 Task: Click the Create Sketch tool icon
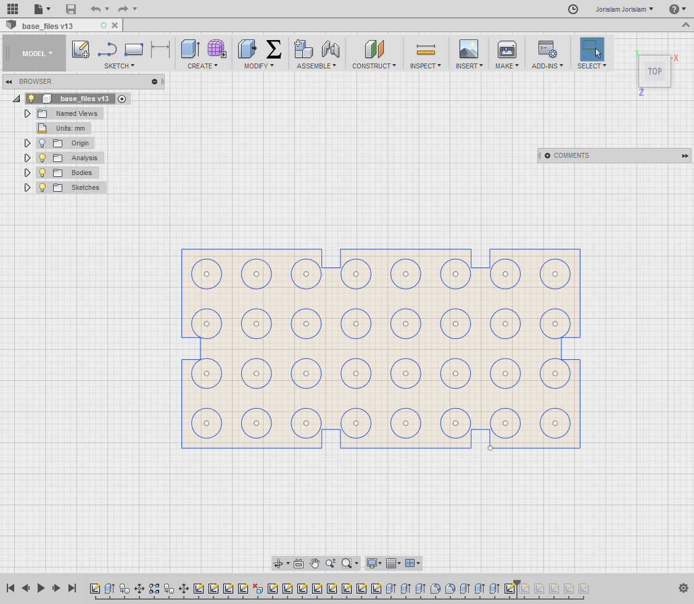[81, 49]
